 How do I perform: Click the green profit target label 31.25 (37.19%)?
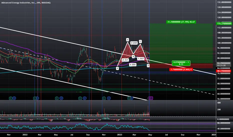(181, 22)
